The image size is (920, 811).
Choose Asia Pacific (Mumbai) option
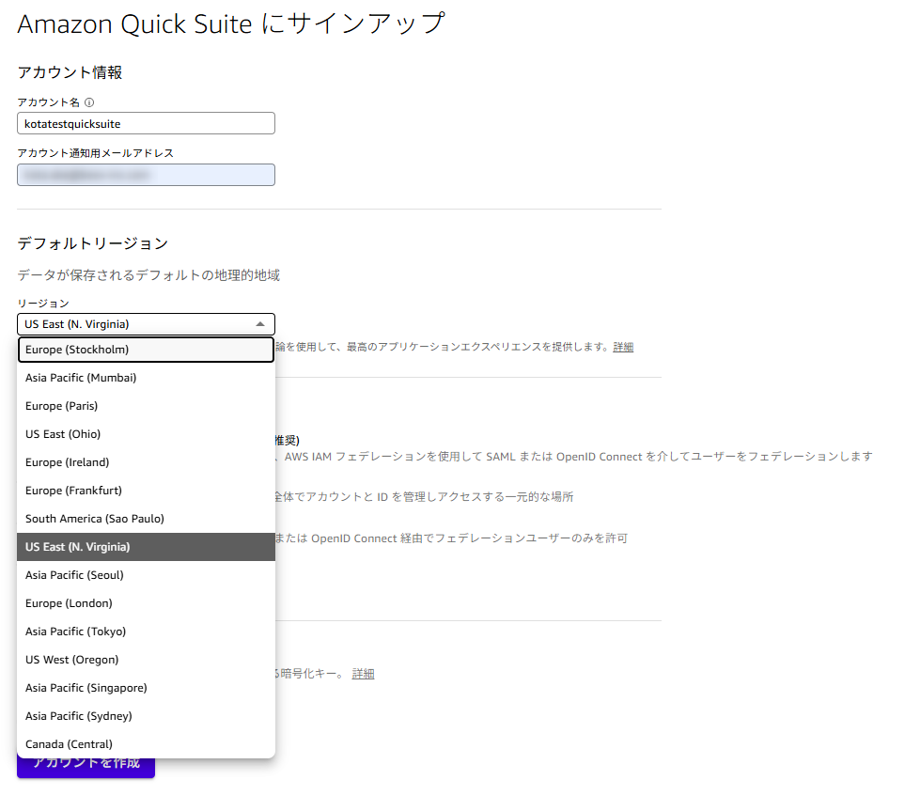146,378
